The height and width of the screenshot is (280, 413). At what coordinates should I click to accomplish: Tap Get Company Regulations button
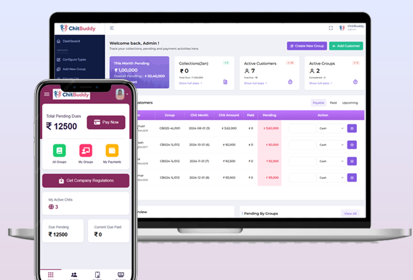click(x=86, y=181)
